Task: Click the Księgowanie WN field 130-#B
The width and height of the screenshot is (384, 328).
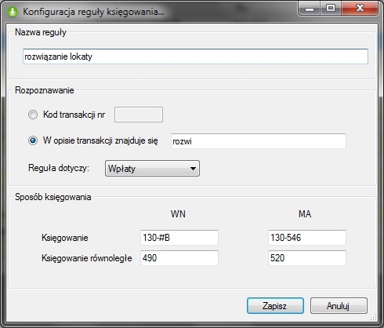Action: point(179,238)
